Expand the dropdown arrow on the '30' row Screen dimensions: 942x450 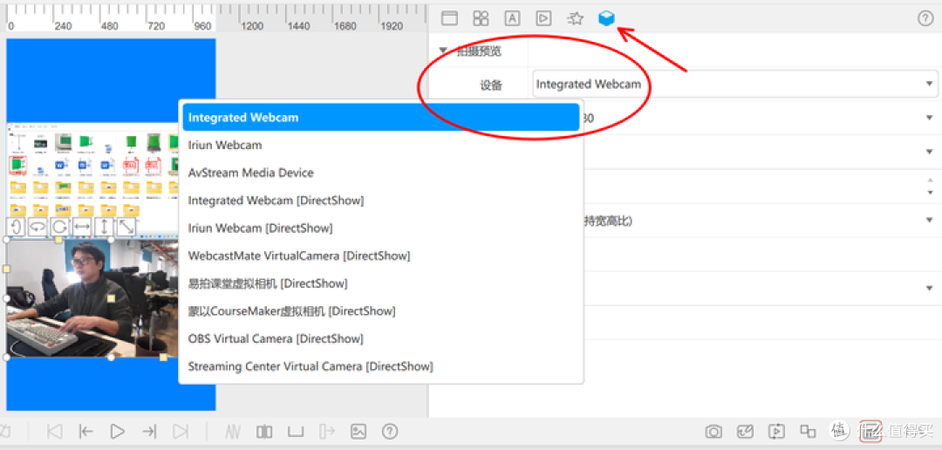(x=930, y=118)
